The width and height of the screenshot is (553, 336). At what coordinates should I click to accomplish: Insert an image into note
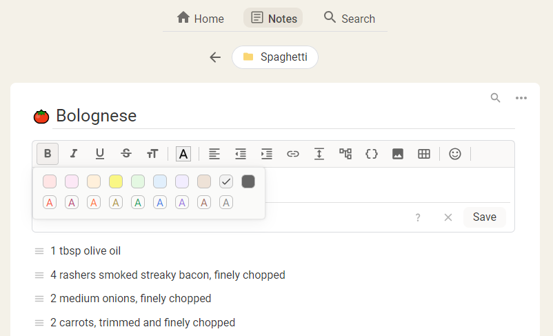(x=398, y=154)
